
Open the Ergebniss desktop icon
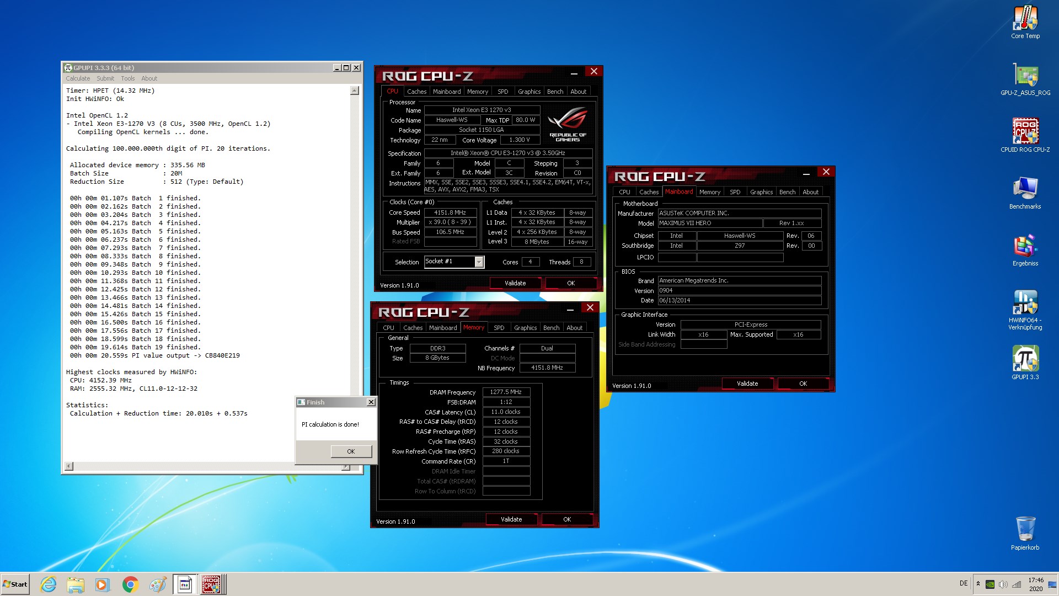(1025, 249)
